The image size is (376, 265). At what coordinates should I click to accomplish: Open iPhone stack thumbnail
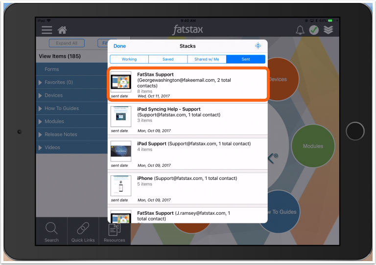121,186
